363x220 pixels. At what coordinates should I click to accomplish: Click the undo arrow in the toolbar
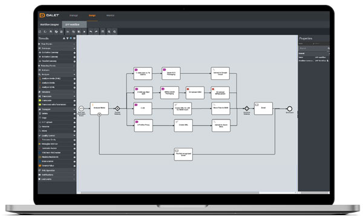point(91,32)
